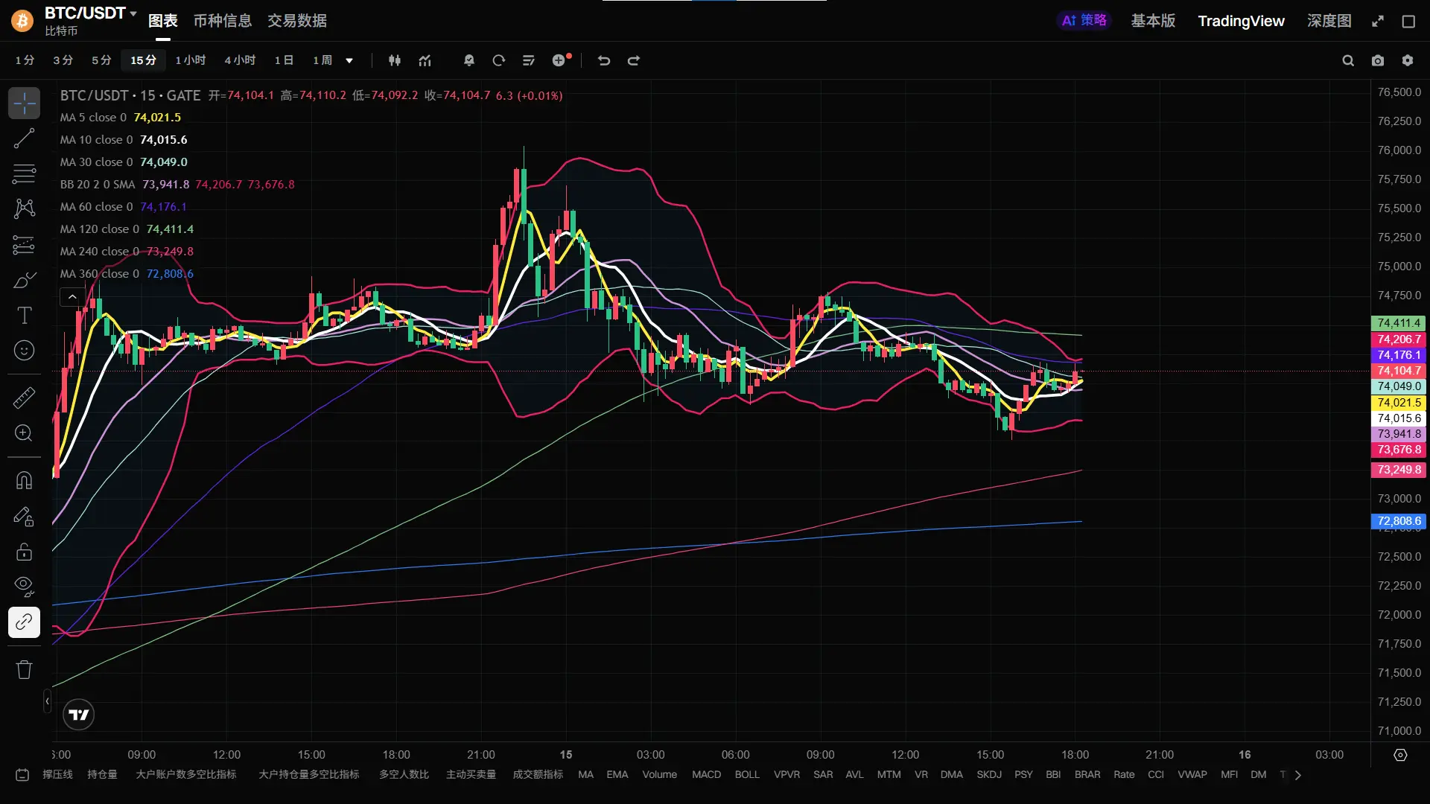Open the ruler measure tool
The width and height of the screenshot is (1430, 804).
tap(24, 398)
